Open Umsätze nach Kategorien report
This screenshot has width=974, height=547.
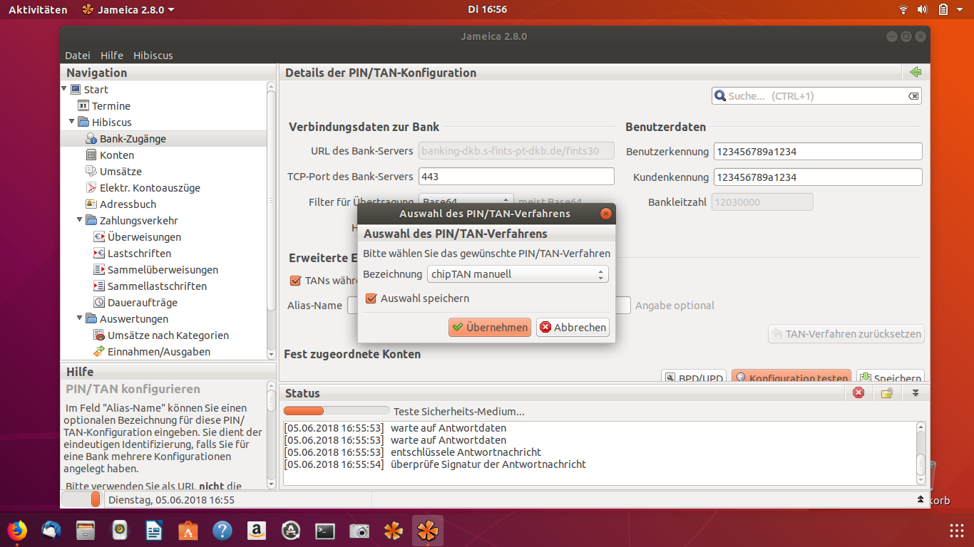coord(161,335)
